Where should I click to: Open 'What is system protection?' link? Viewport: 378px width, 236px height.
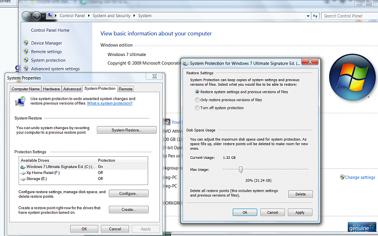tap(110, 103)
